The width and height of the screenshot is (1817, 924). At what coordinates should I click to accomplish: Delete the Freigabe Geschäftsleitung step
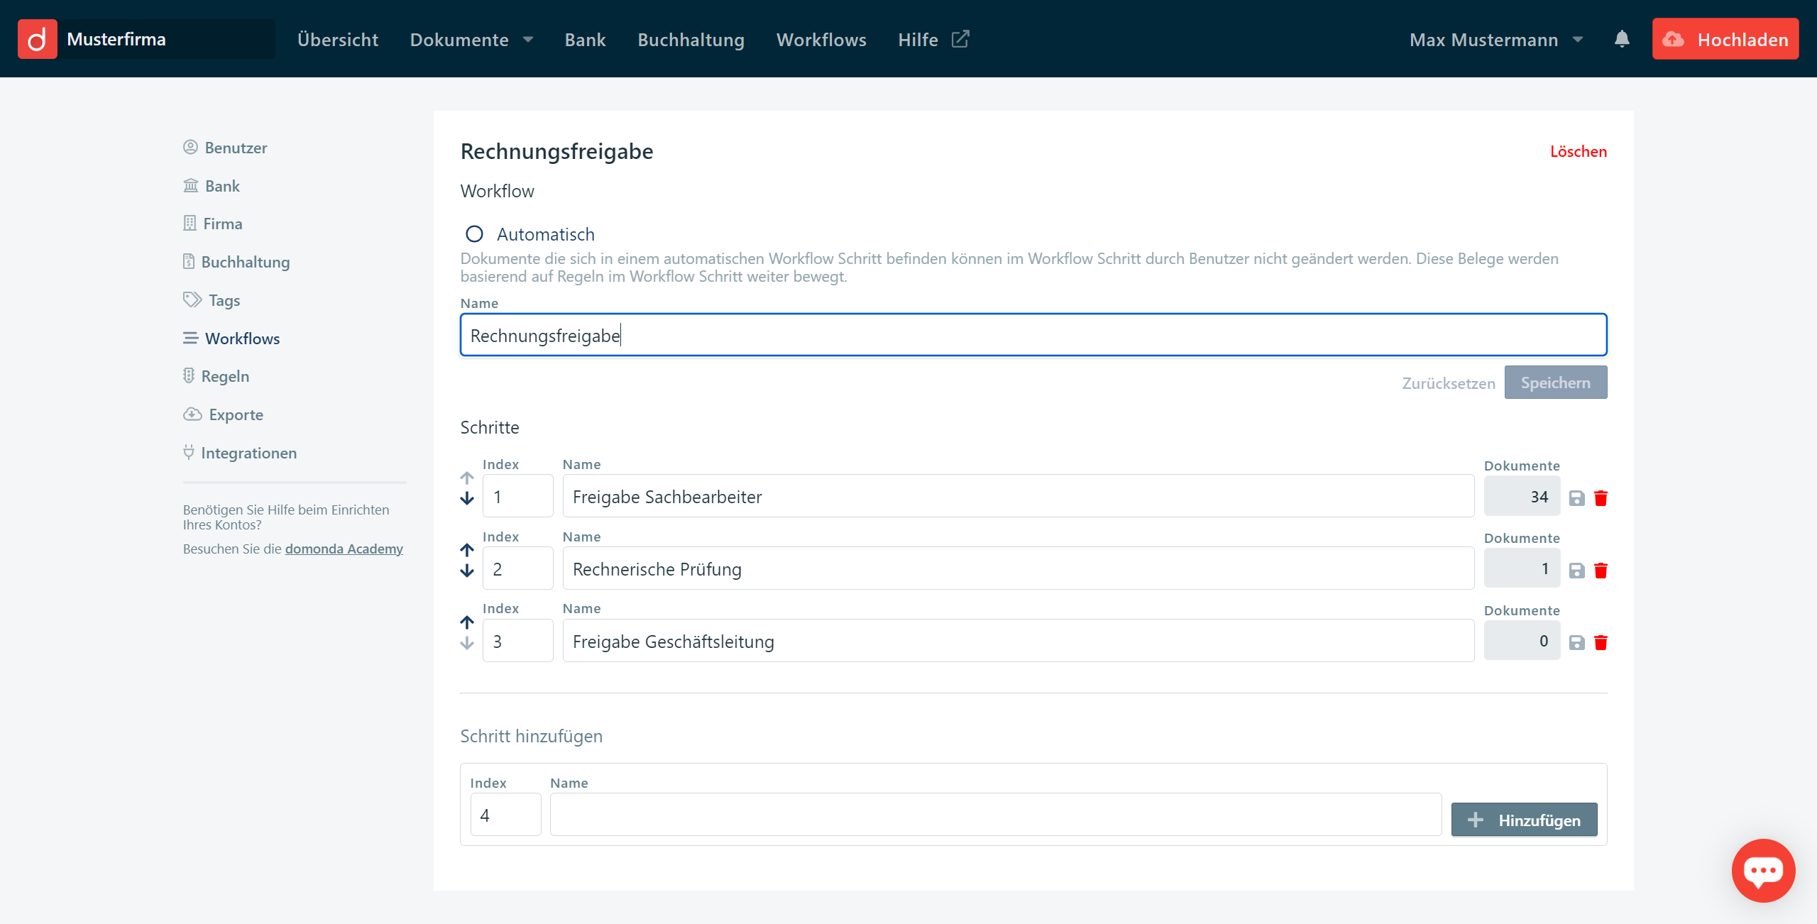pyautogui.click(x=1601, y=643)
